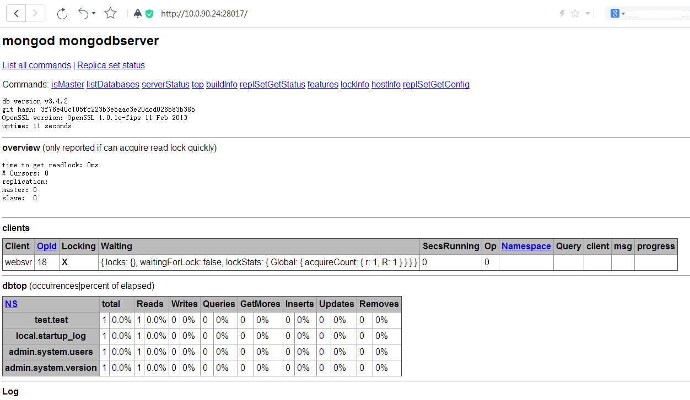Open the features command link
The height and width of the screenshot is (400, 690).
[x=323, y=84]
